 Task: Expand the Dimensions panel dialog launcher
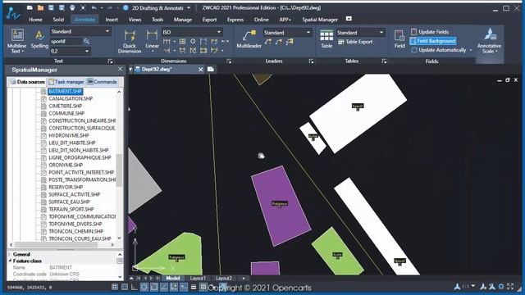(229, 61)
